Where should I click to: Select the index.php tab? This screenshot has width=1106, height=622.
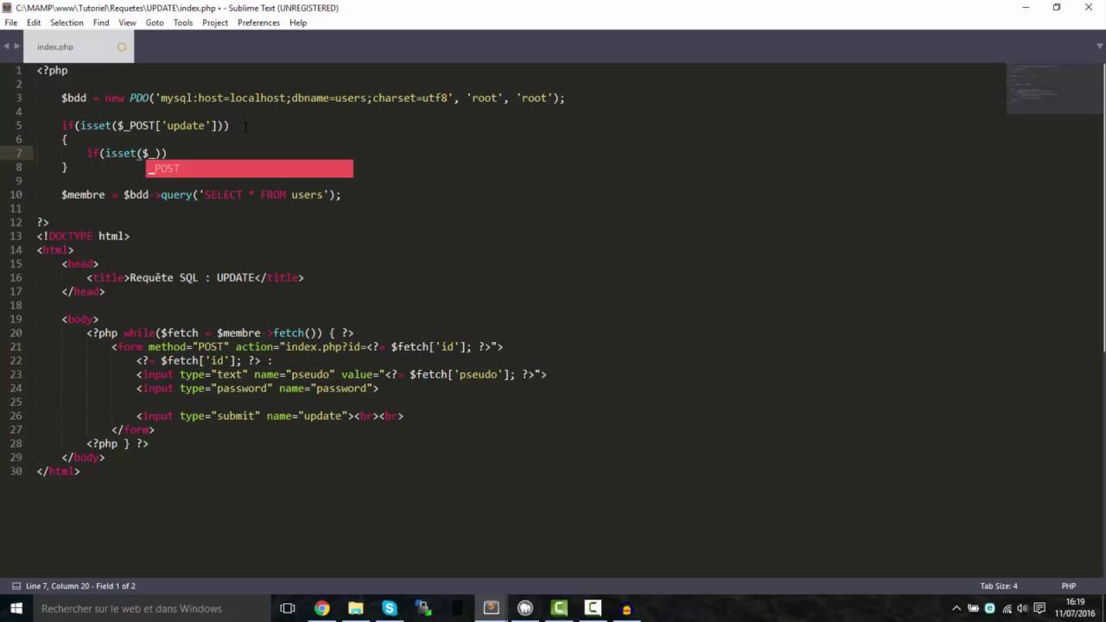(78, 47)
